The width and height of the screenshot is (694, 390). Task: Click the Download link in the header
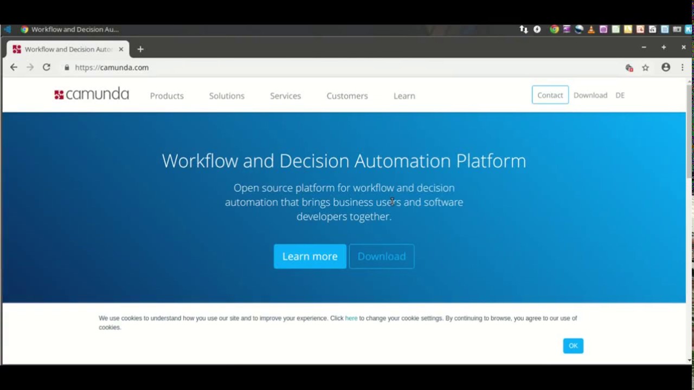590,95
